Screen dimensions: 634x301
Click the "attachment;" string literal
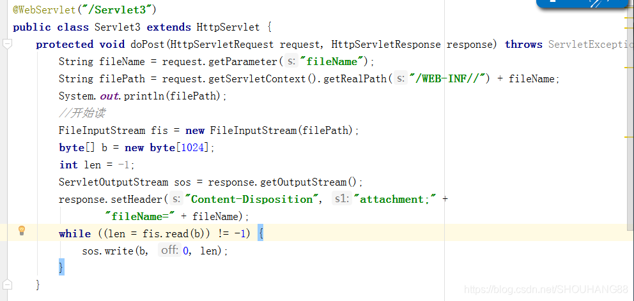tap(394, 200)
